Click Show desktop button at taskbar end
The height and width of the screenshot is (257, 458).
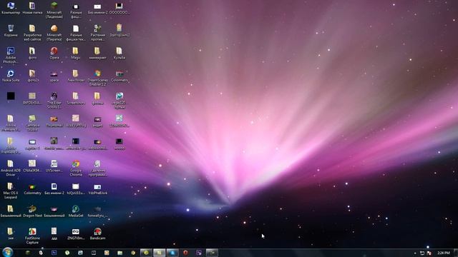pos(456,253)
